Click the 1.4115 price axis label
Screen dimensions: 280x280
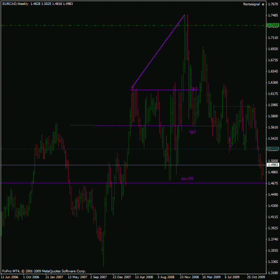click(x=273, y=217)
